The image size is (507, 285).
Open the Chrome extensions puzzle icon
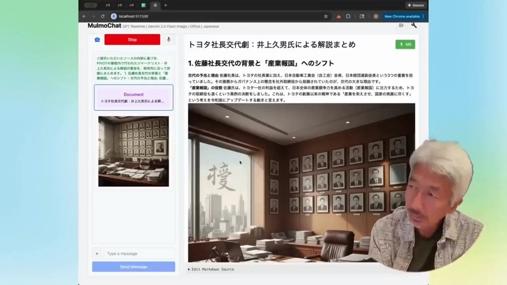[x=348, y=16]
